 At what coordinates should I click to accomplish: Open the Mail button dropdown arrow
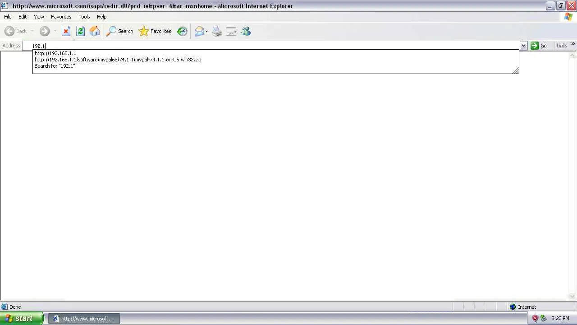[x=206, y=31]
